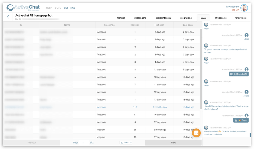Click user avatar at 7:32:35 pm message
The height and width of the screenshot is (149, 254).
(246, 115)
